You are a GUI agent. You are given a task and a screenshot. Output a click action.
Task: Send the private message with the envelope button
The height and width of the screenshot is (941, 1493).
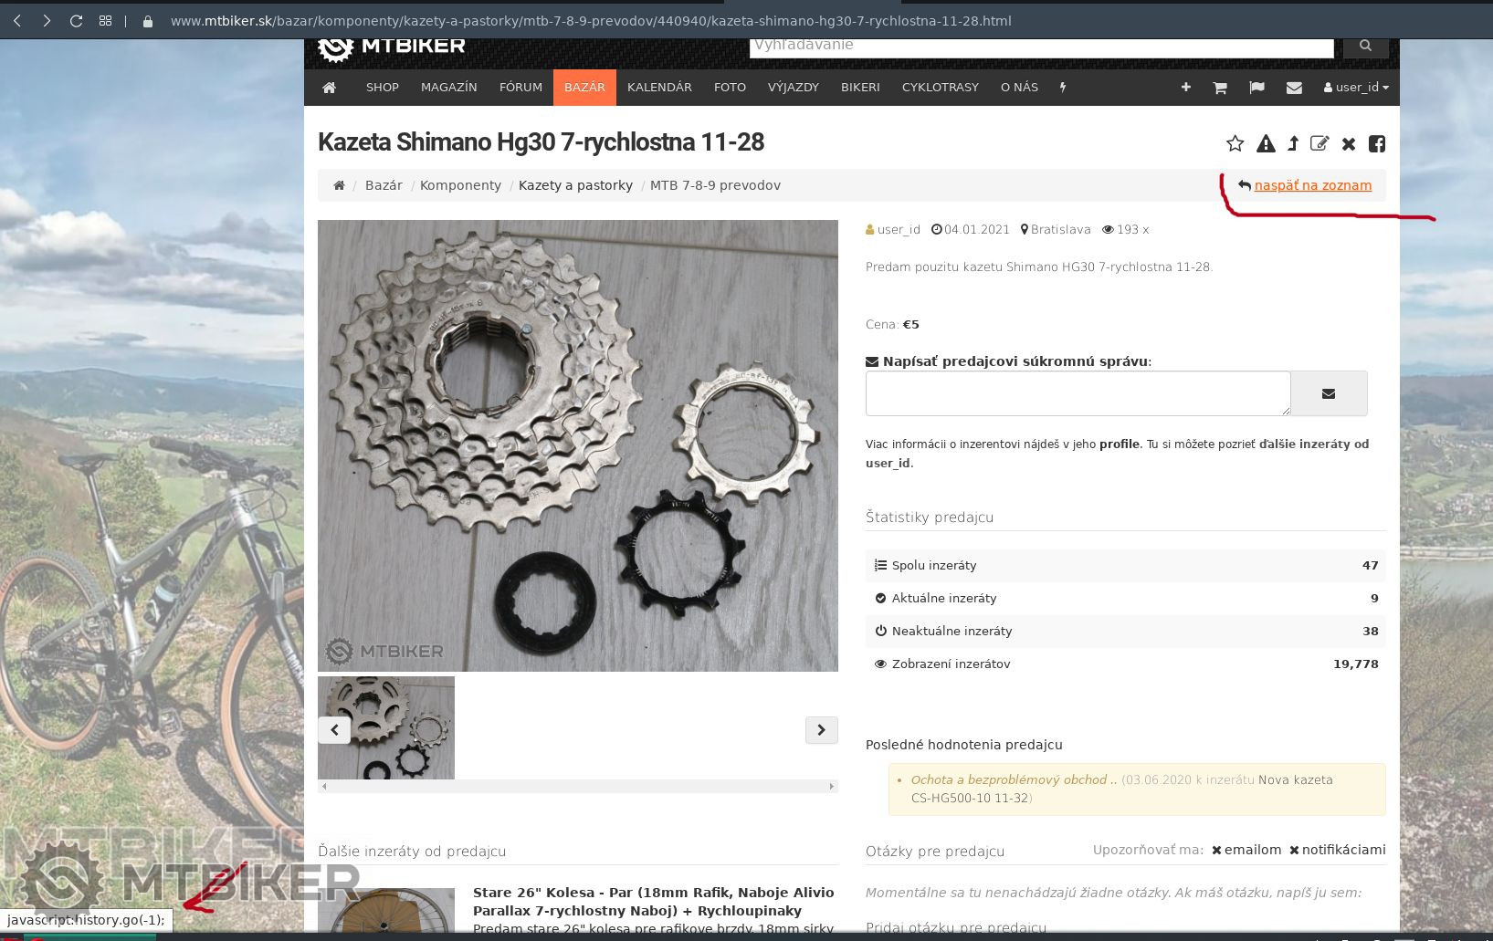coord(1329,393)
